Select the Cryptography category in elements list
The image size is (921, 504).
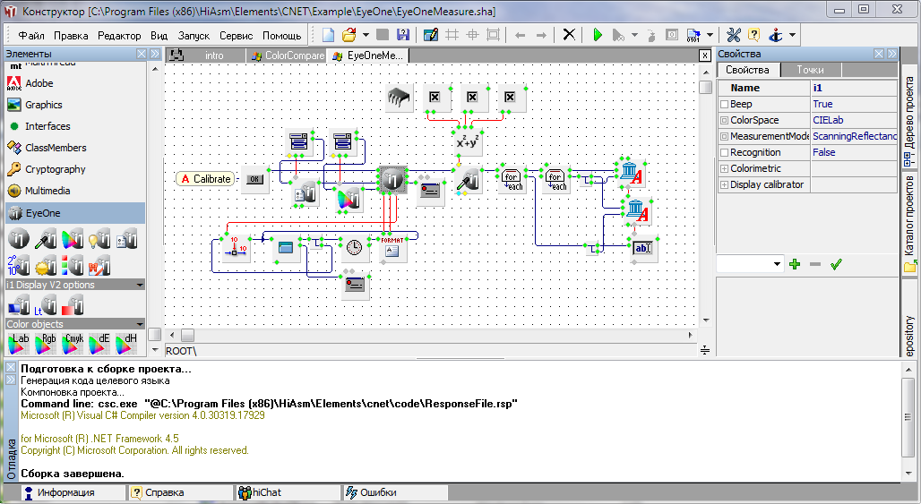point(55,169)
